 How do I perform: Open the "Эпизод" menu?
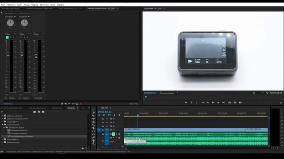[x=27, y=5]
